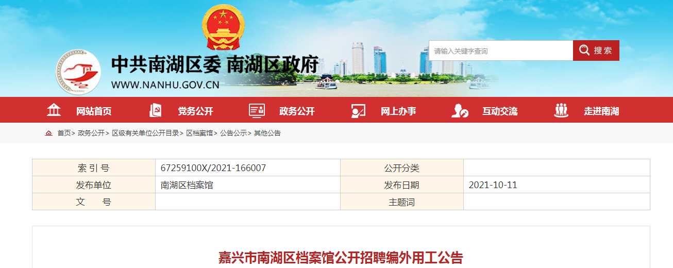
Task: Open the 政务公开 navigation menu item
Action: pyautogui.click(x=297, y=111)
